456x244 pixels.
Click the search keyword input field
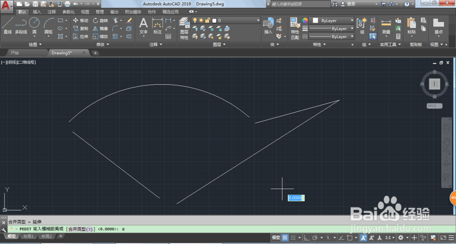300,4
